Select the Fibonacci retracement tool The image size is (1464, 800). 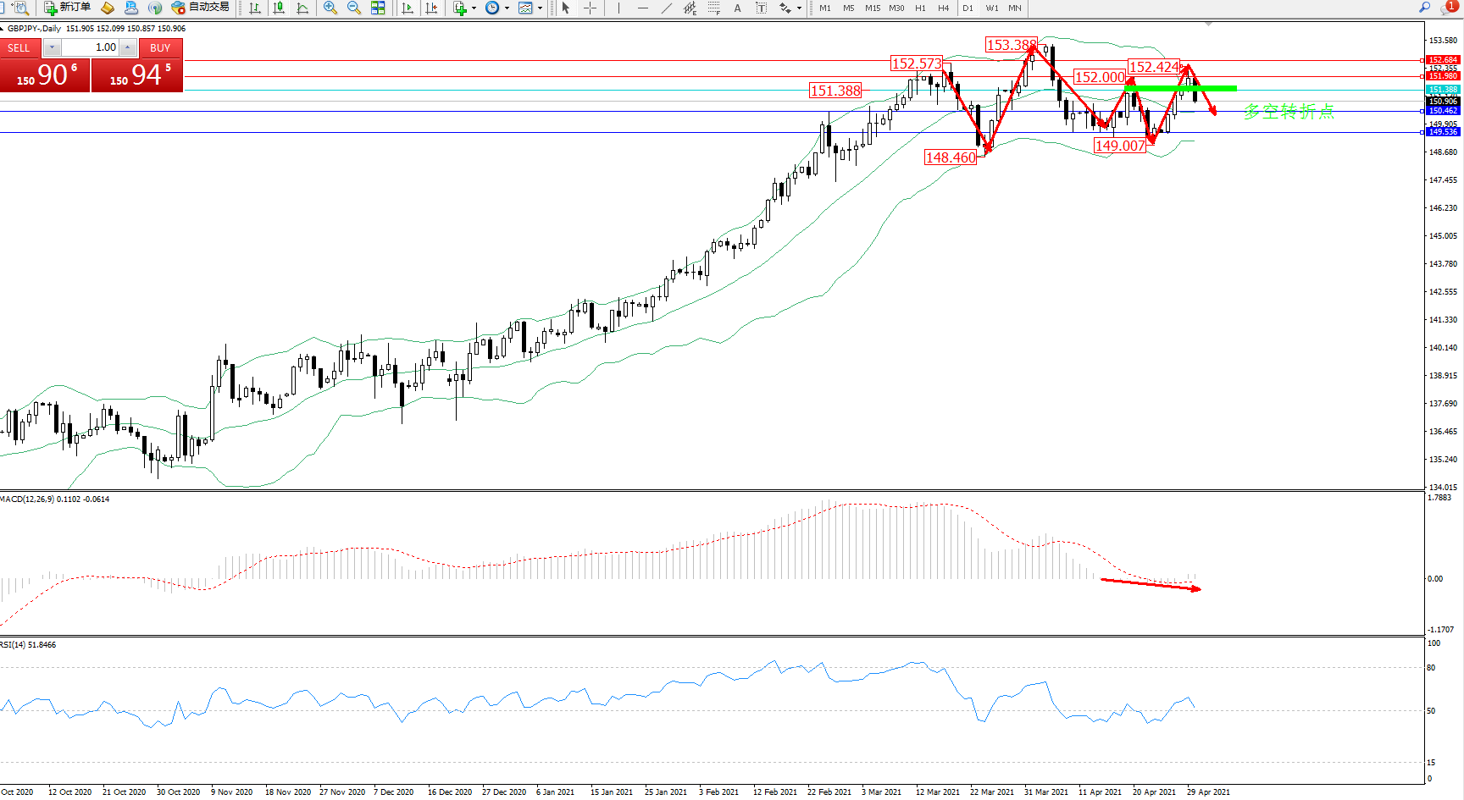(713, 8)
